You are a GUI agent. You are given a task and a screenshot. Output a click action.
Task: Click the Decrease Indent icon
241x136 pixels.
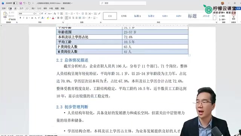[x=83, y=14]
